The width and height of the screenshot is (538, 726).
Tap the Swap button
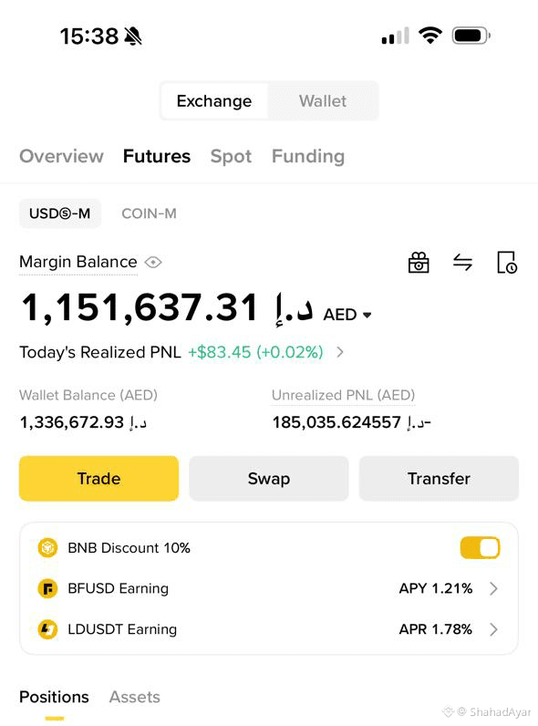pyautogui.click(x=269, y=478)
